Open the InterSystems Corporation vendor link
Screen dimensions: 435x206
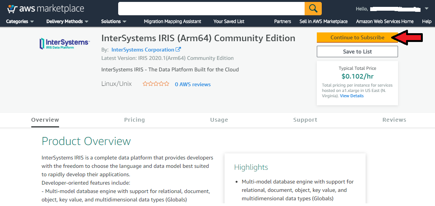(143, 50)
